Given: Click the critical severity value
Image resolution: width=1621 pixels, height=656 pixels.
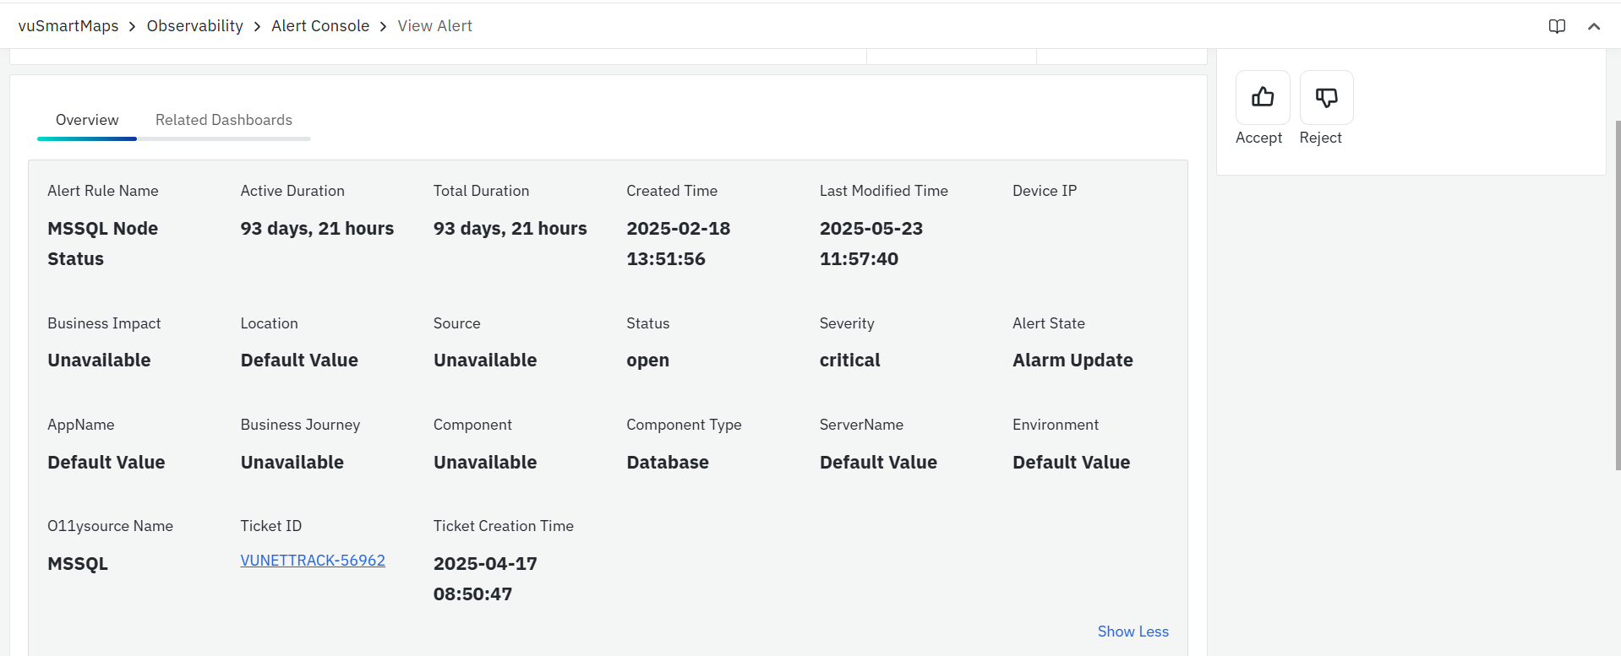Looking at the screenshot, I should click(x=849, y=361).
